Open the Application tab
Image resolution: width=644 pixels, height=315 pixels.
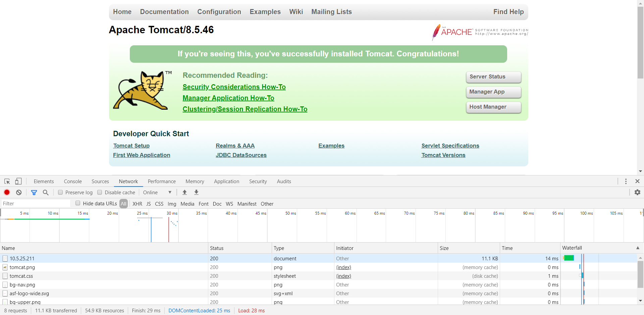click(x=227, y=181)
